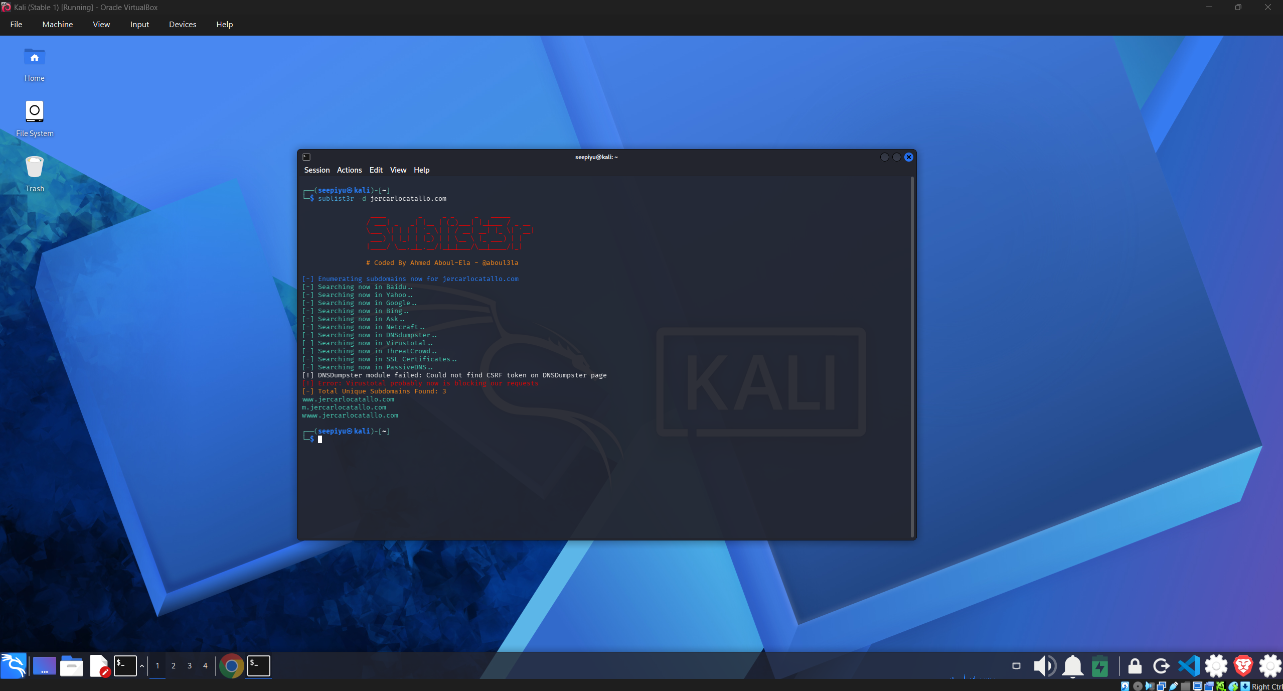This screenshot has height=691, width=1283.
Task: Click the show desktop panel icon
Action: coord(44,666)
